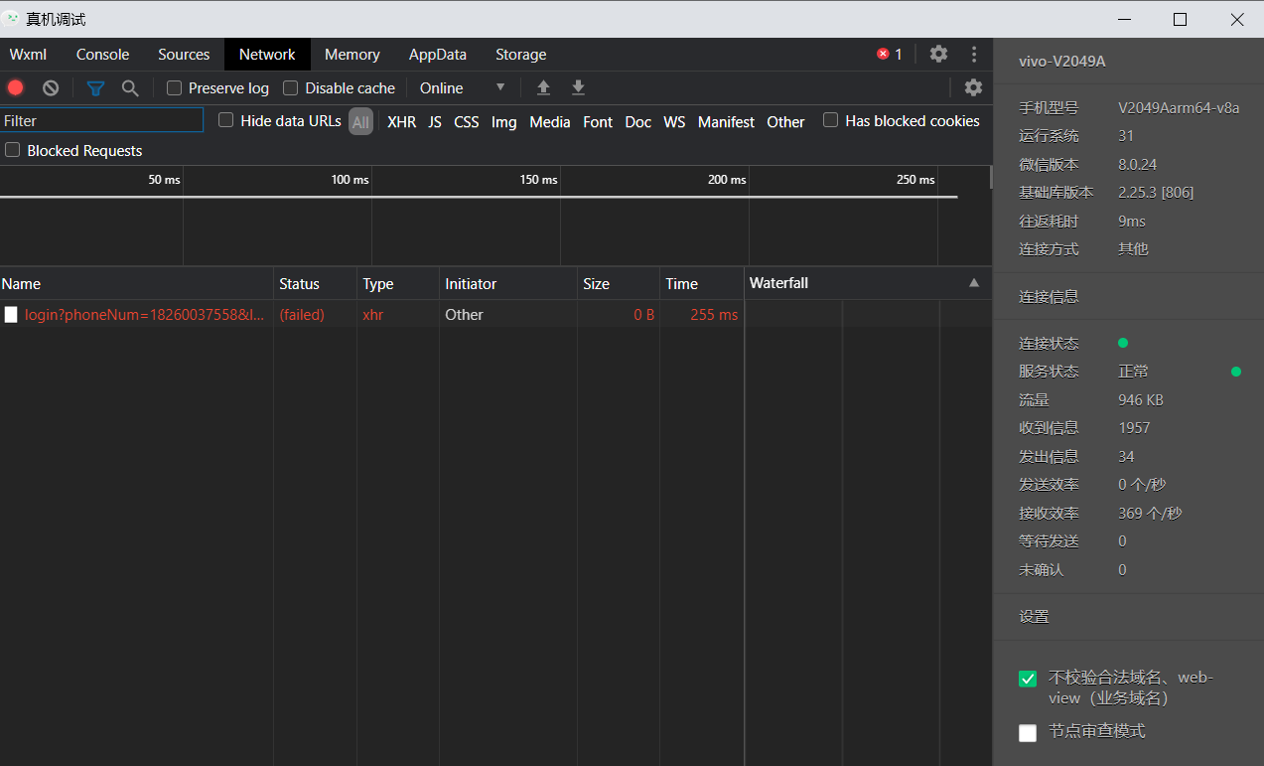1264x766 pixels.
Task: Filter requests by Img
Action: tap(504, 121)
